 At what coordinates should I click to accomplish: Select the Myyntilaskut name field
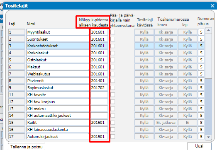(58, 32)
